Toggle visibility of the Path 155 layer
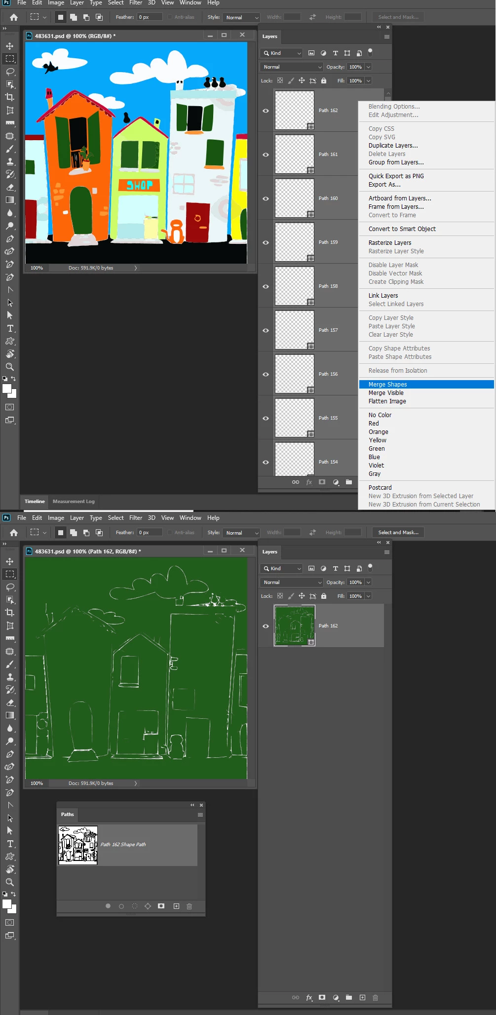The height and width of the screenshot is (1015, 496). (266, 418)
